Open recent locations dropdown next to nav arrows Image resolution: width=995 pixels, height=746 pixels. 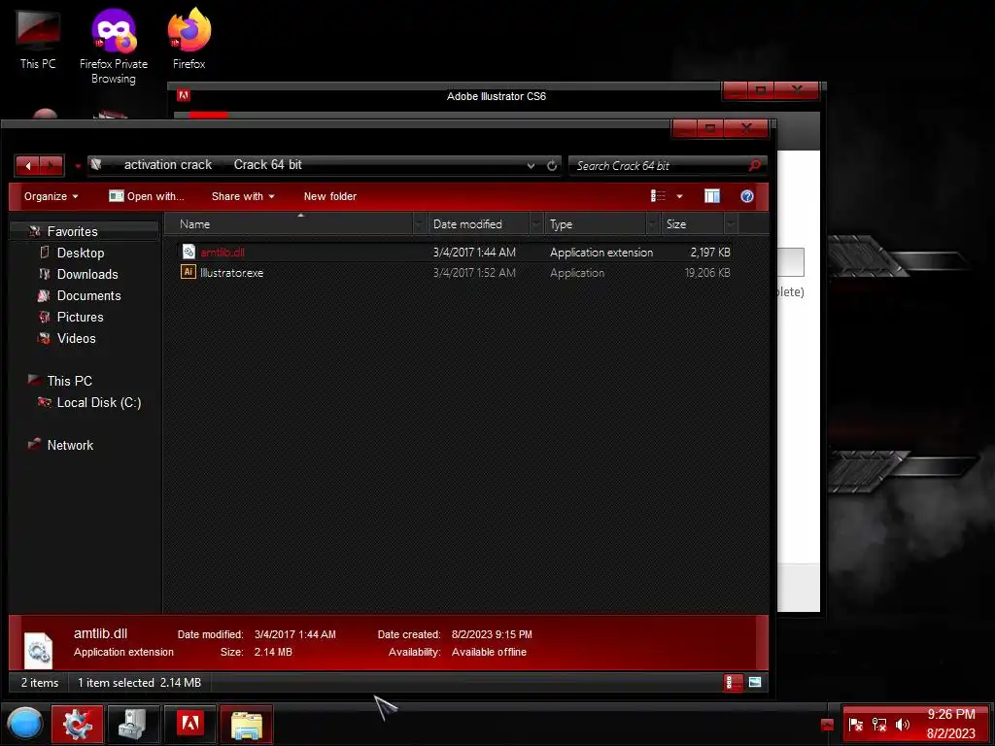pos(78,166)
